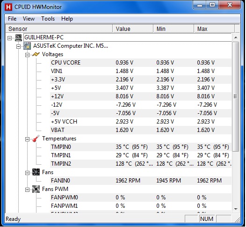This screenshot has height=227, width=246.
Task: Click the scroll down arrow
Action: coord(236,209)
